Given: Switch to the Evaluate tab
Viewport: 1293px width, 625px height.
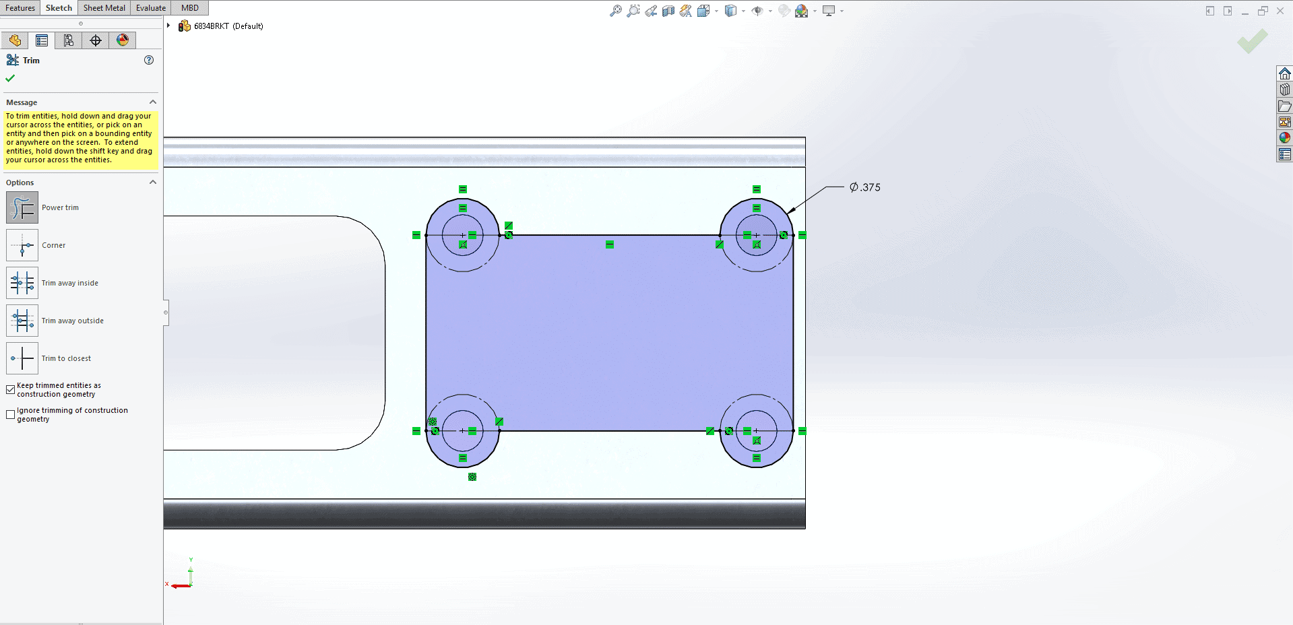Looking at the screenshot, I should (x=151, y=8).
